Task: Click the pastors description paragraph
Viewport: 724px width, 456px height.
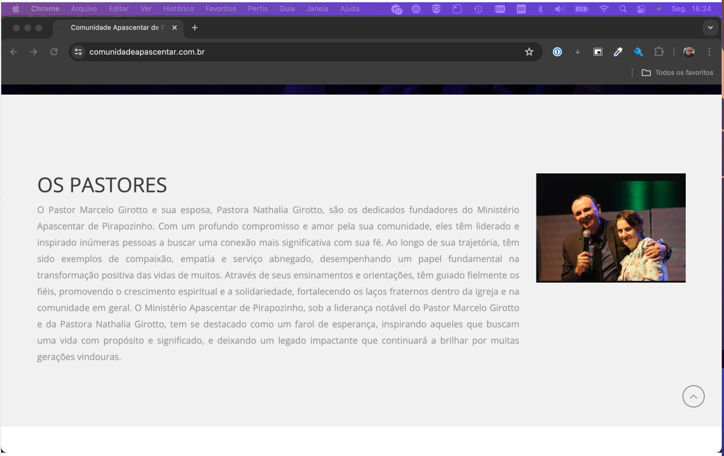Action: [x=278, y=283]
